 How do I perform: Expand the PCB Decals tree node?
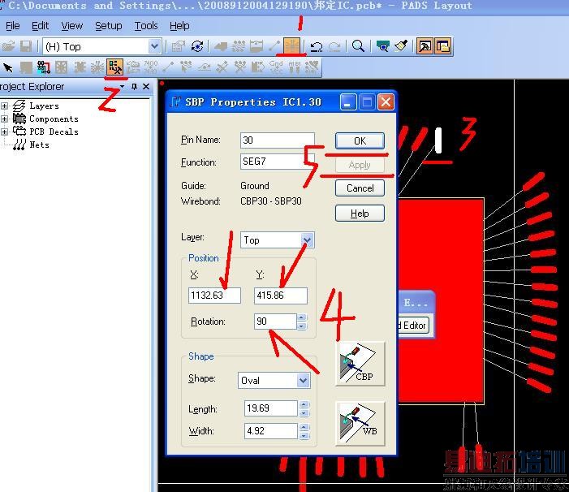(x=4, y=132)
